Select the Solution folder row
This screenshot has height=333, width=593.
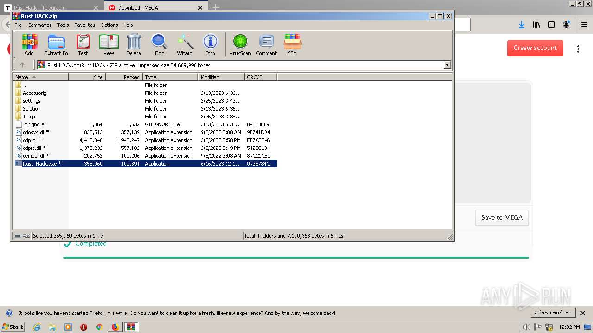click(145, 109)
